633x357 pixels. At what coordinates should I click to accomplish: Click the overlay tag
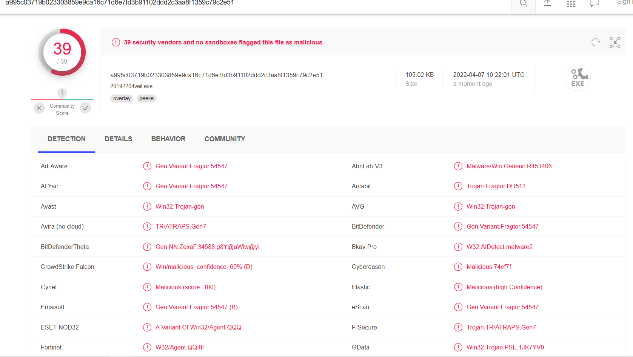tap(122, 99)
